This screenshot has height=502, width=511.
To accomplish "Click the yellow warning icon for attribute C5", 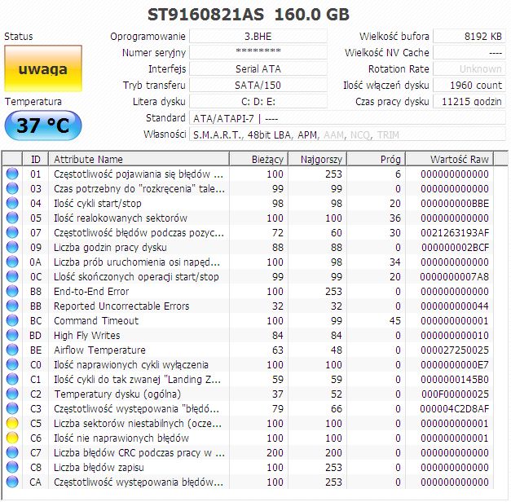I will coord(12,423).
